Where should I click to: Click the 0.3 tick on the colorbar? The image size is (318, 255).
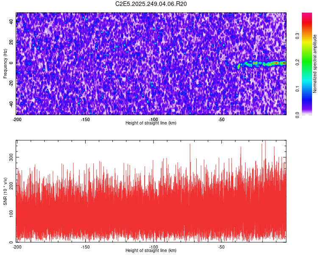pyautogui.click(x=298, y=37)
